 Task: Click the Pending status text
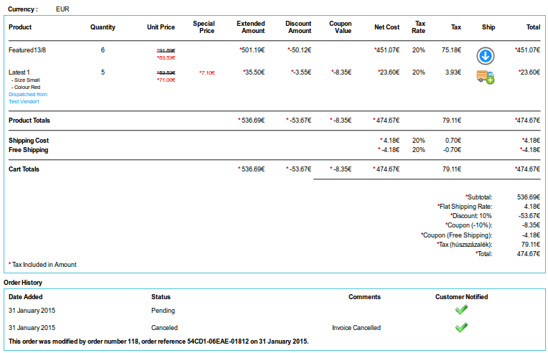(x=163, y=311)
